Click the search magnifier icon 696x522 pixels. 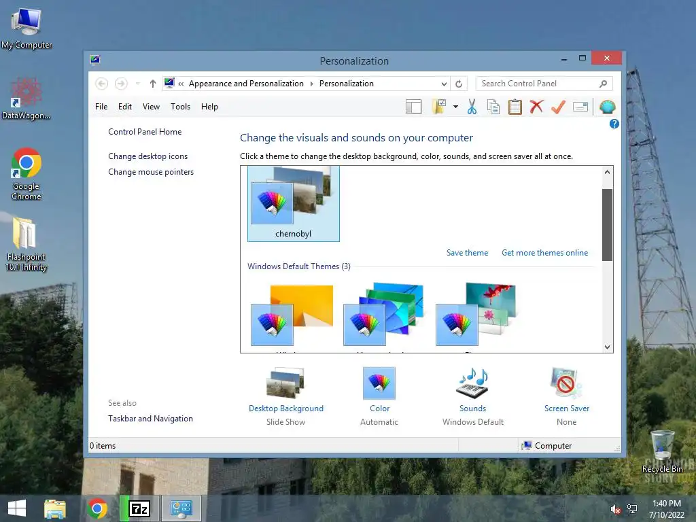[604, 84]
